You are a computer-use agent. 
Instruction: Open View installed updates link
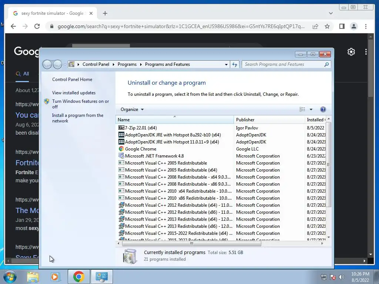(74, 93)
